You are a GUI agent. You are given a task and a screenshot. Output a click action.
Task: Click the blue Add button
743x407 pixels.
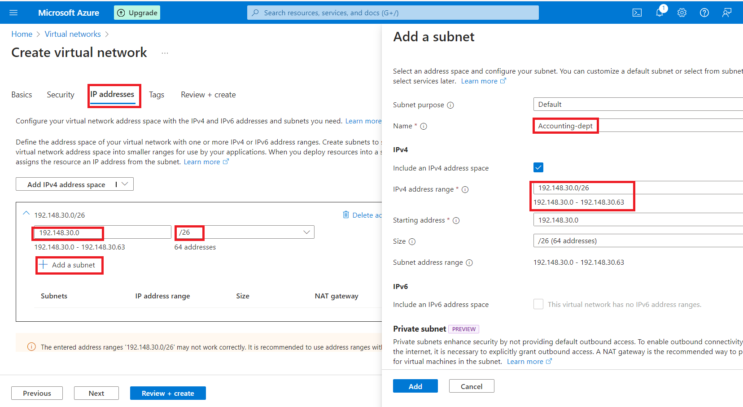415,386
